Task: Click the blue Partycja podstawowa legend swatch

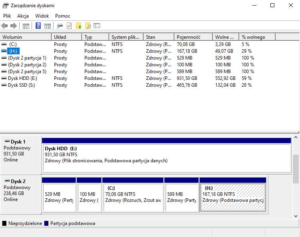Action: click(47, 223)
